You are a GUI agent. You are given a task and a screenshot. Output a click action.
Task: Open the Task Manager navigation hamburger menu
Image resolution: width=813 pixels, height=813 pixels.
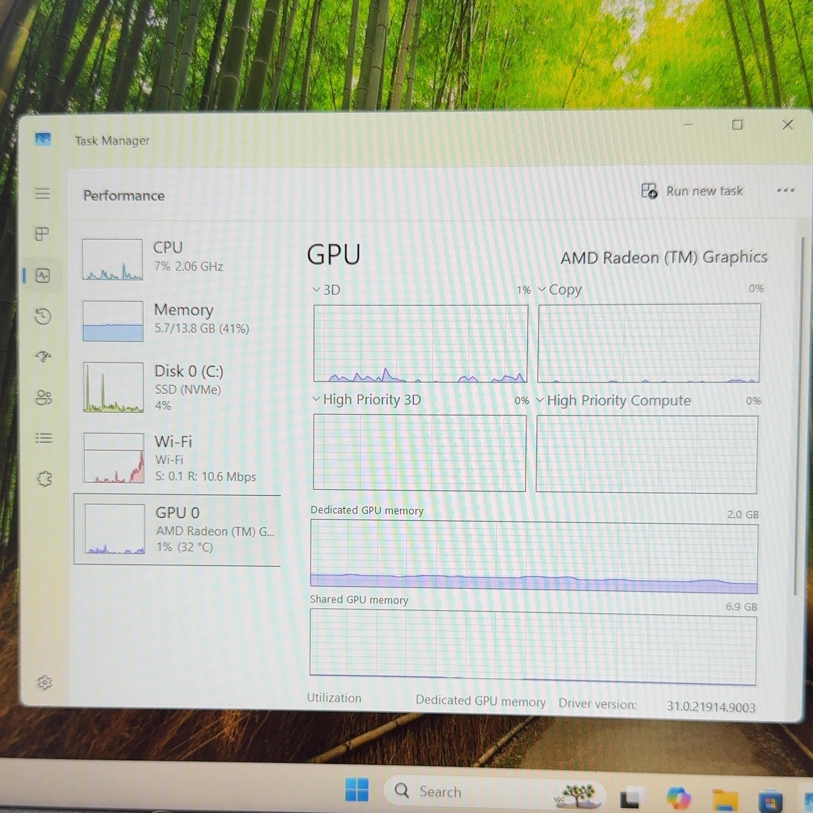[x=43, y=193]
